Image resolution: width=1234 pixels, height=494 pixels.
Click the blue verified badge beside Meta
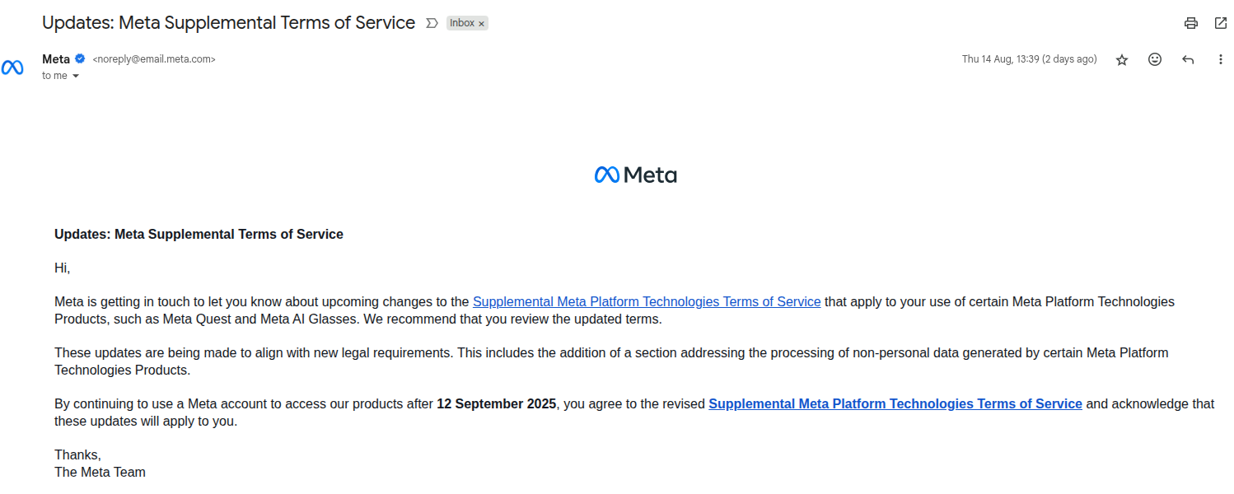(x=80, y=58)
